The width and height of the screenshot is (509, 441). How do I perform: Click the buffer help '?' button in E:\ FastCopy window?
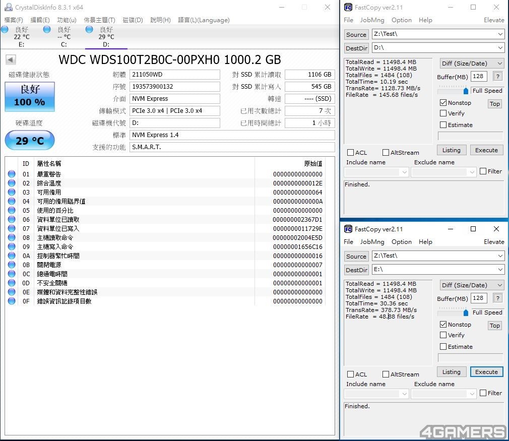497,298
